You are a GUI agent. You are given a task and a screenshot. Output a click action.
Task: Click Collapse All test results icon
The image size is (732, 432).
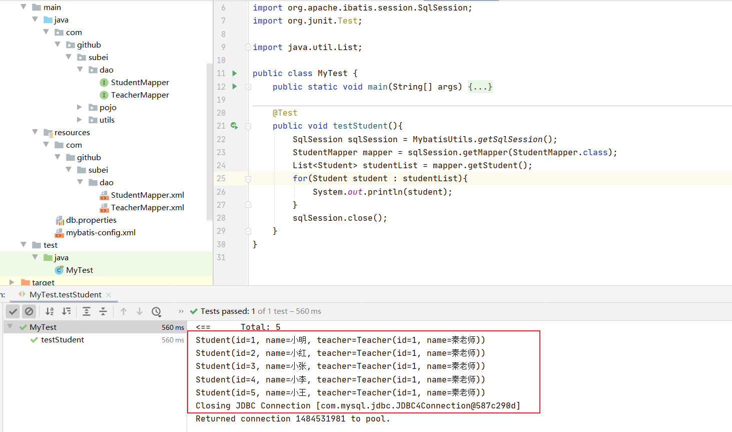[103, 311]
